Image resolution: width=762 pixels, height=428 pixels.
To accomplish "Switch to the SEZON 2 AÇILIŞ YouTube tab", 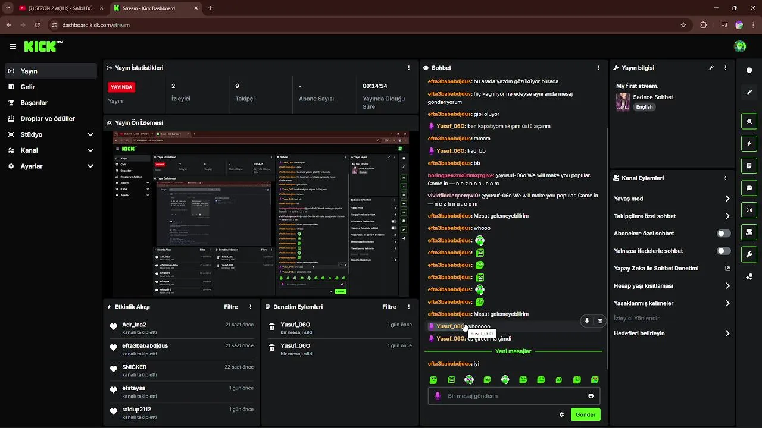I will pos(61,8).
